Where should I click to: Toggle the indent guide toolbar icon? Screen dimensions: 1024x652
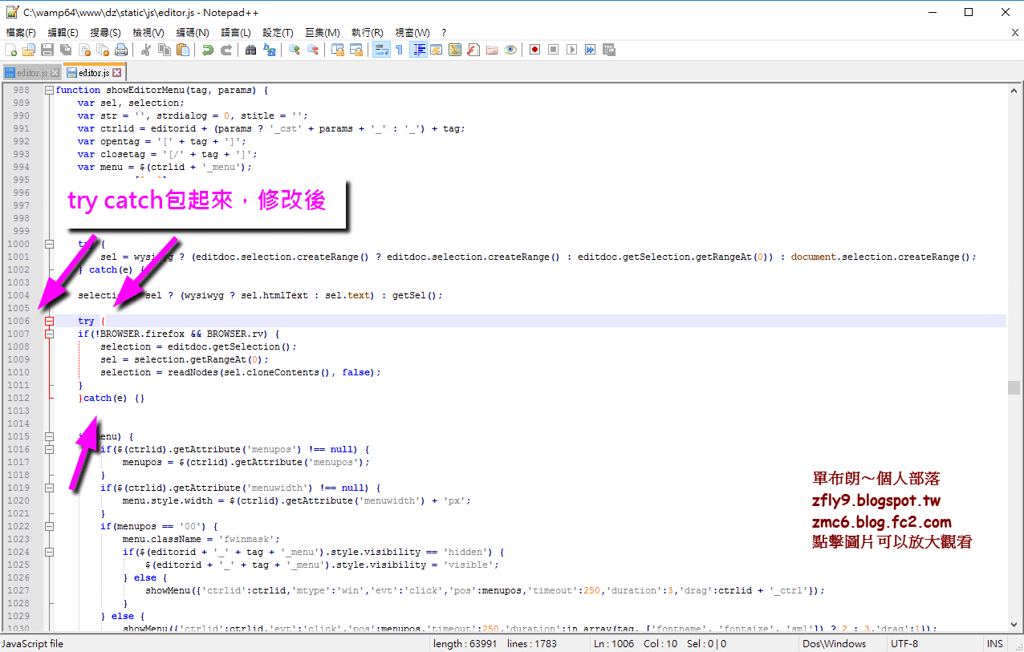[x=418, y=50]
